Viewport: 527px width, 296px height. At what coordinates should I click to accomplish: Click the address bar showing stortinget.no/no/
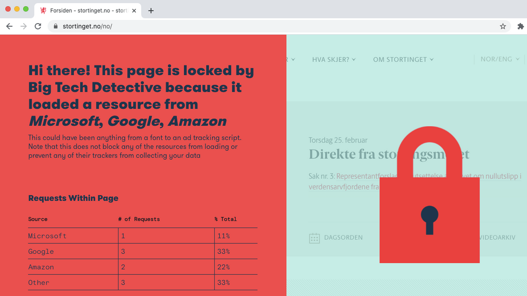pos(279,26)
